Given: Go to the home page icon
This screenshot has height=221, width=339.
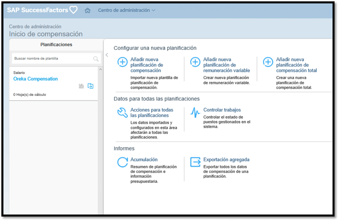Looking at the screenshot, I should click(x=87, y=10).
